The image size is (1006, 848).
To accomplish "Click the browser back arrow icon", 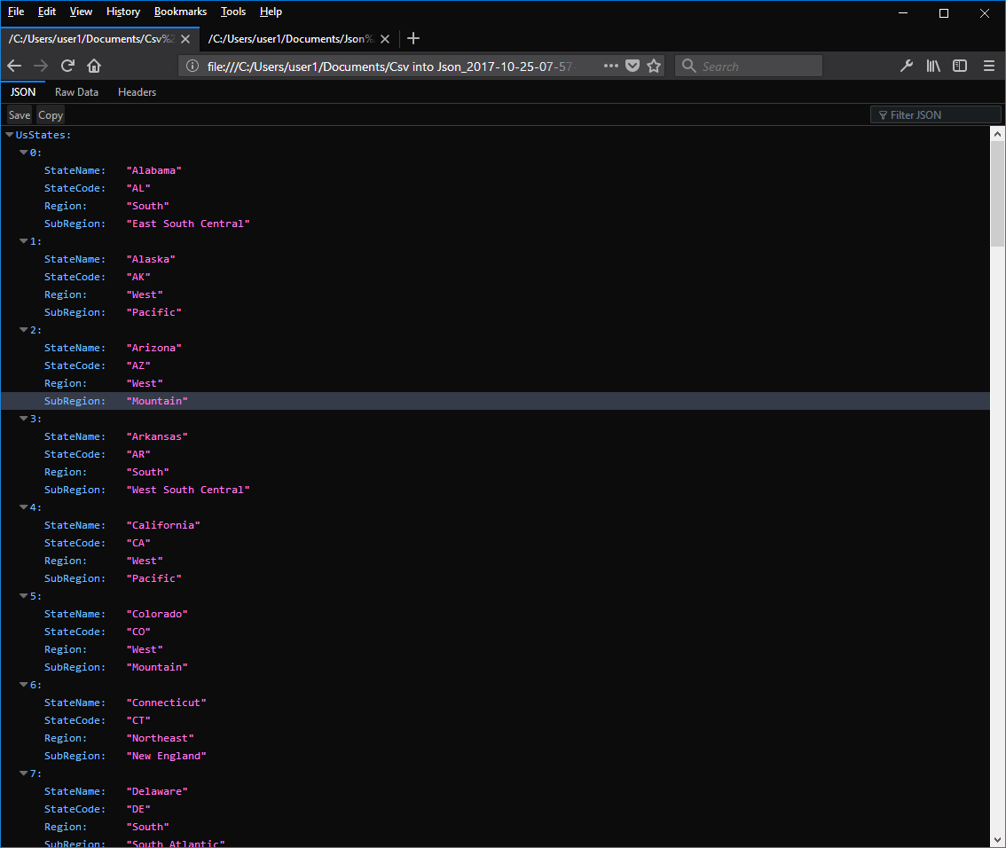I will click(14, 66).
